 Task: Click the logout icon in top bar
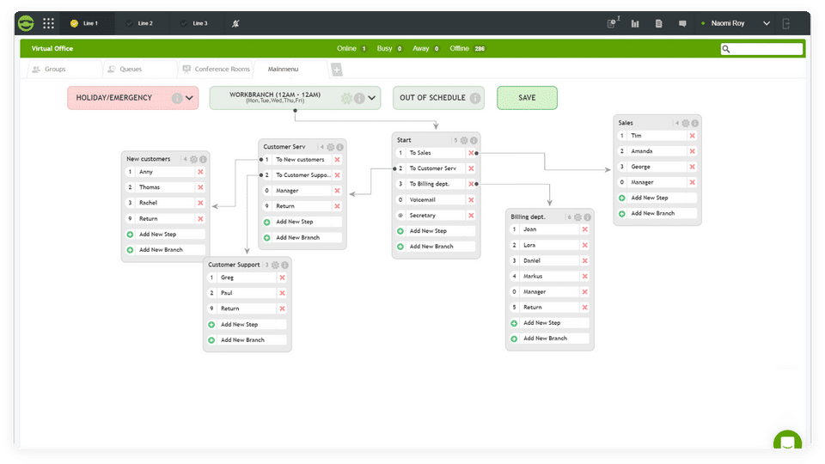(x=786, y=24)
